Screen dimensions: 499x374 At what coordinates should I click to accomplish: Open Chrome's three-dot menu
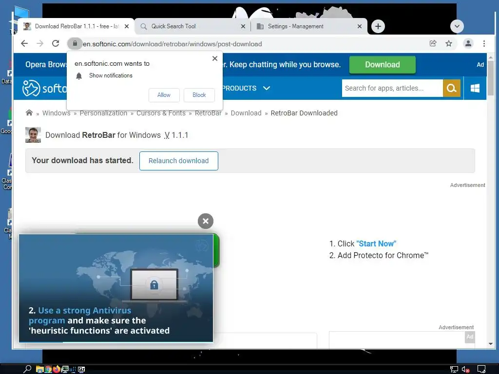click(484, 43)
